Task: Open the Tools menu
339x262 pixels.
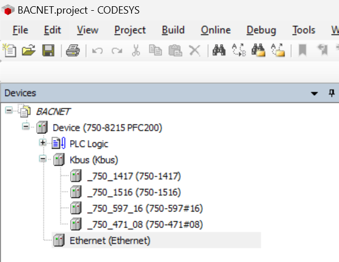Action: [x=303, y=30]
